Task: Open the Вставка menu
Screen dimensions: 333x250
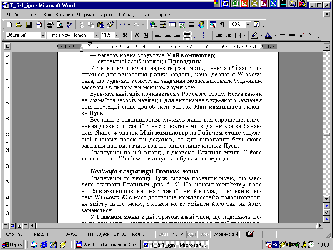Action: (x=64, y=15)
